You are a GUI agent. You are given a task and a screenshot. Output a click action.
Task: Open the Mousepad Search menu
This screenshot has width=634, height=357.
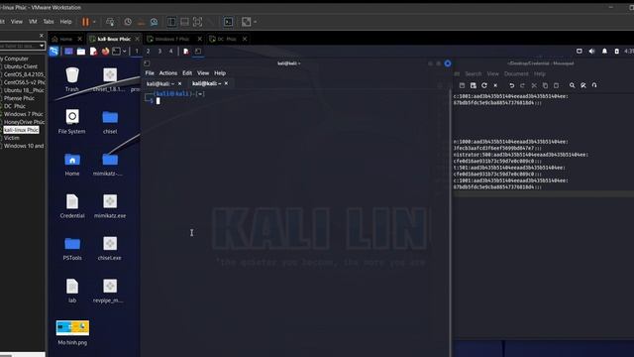(474, 73)
